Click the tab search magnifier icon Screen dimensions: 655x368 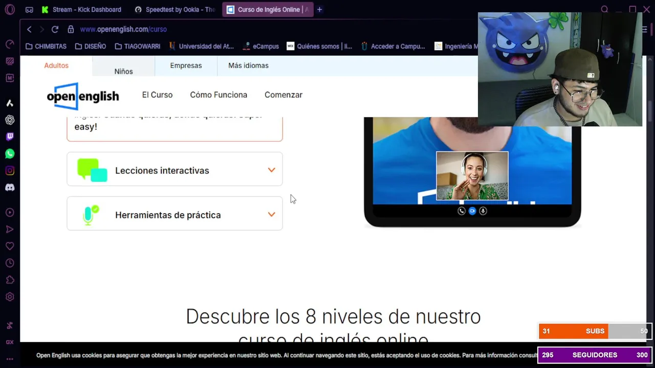click(605, 10)
